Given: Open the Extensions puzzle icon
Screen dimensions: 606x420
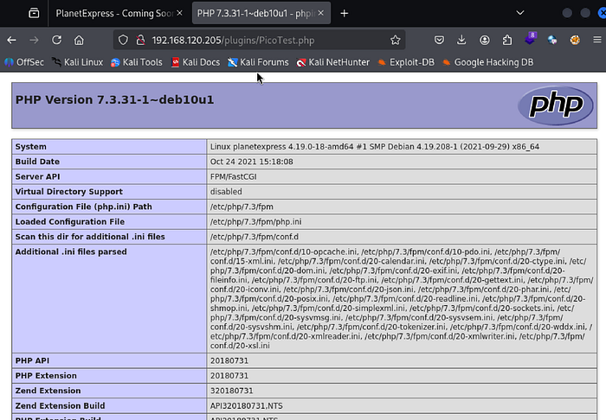Looking at the screenshot, I should point(507,40).
